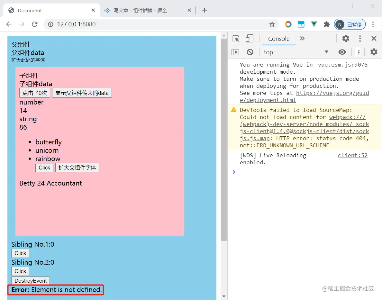
Task: Select the 扩大此处的字体 text
Action: (28, 60)
